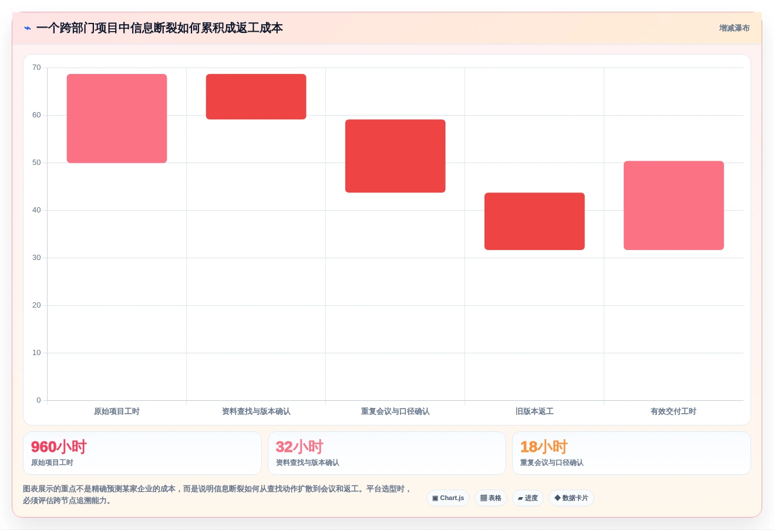The height and width of the screenshot is (530, 774).
Task: Click the 资料查找与版本确认 caption under 32小时
Action: click(x=307, y=463)
